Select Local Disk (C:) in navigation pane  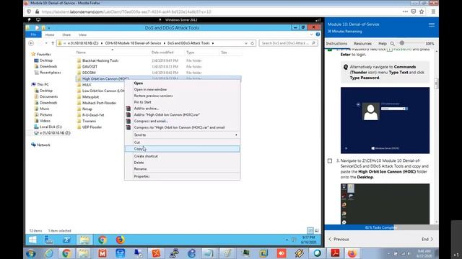51,127
